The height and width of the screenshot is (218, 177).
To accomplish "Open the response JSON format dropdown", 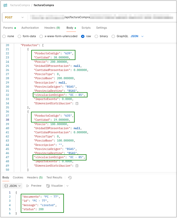I will click(12, 186).
